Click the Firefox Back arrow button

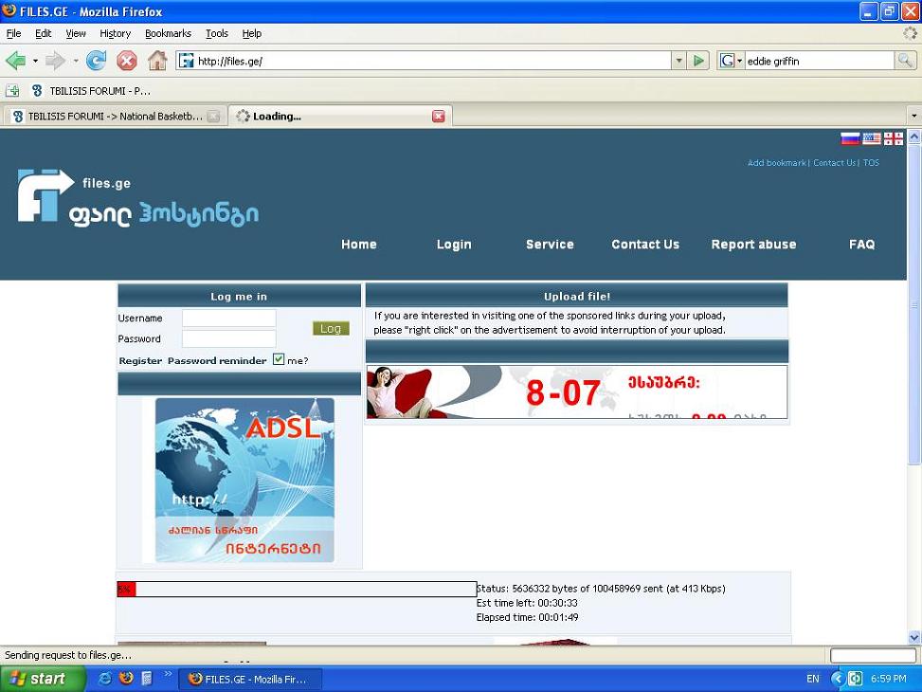[15, 60]
